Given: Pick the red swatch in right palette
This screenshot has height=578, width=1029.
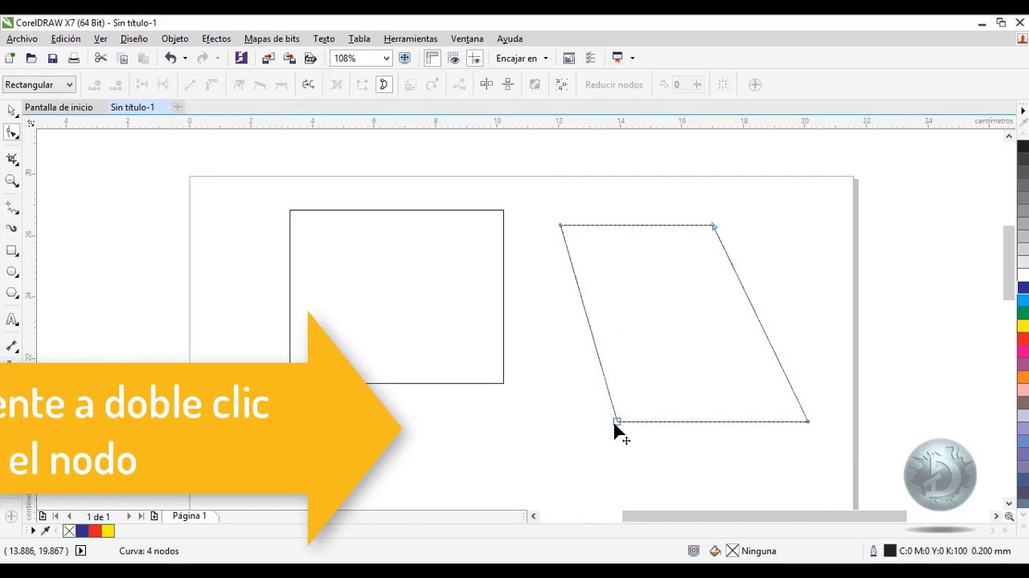Looking at the screenshot, I should click(1023, 338).
